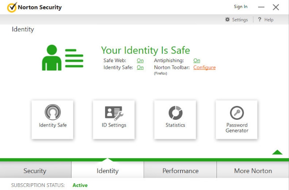
Task: Switch to the Security tab
Action: point(36,170)
